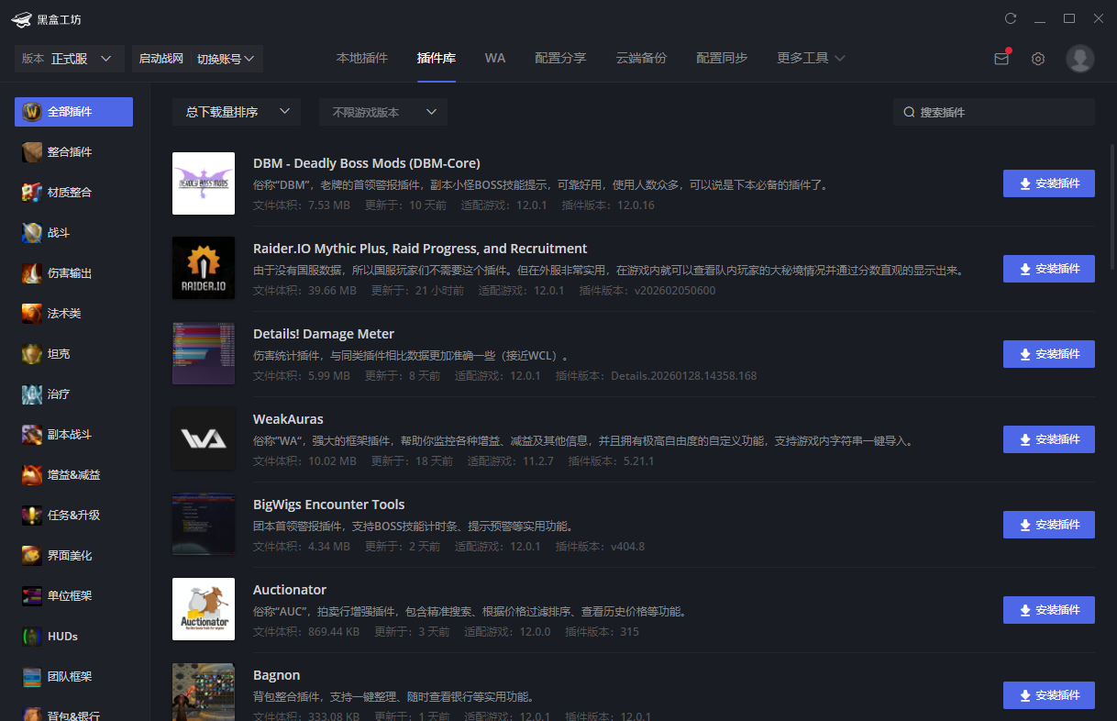The image size is (1117, 721).
Task: Switch to the WA tab
Action: coord(495,58)
